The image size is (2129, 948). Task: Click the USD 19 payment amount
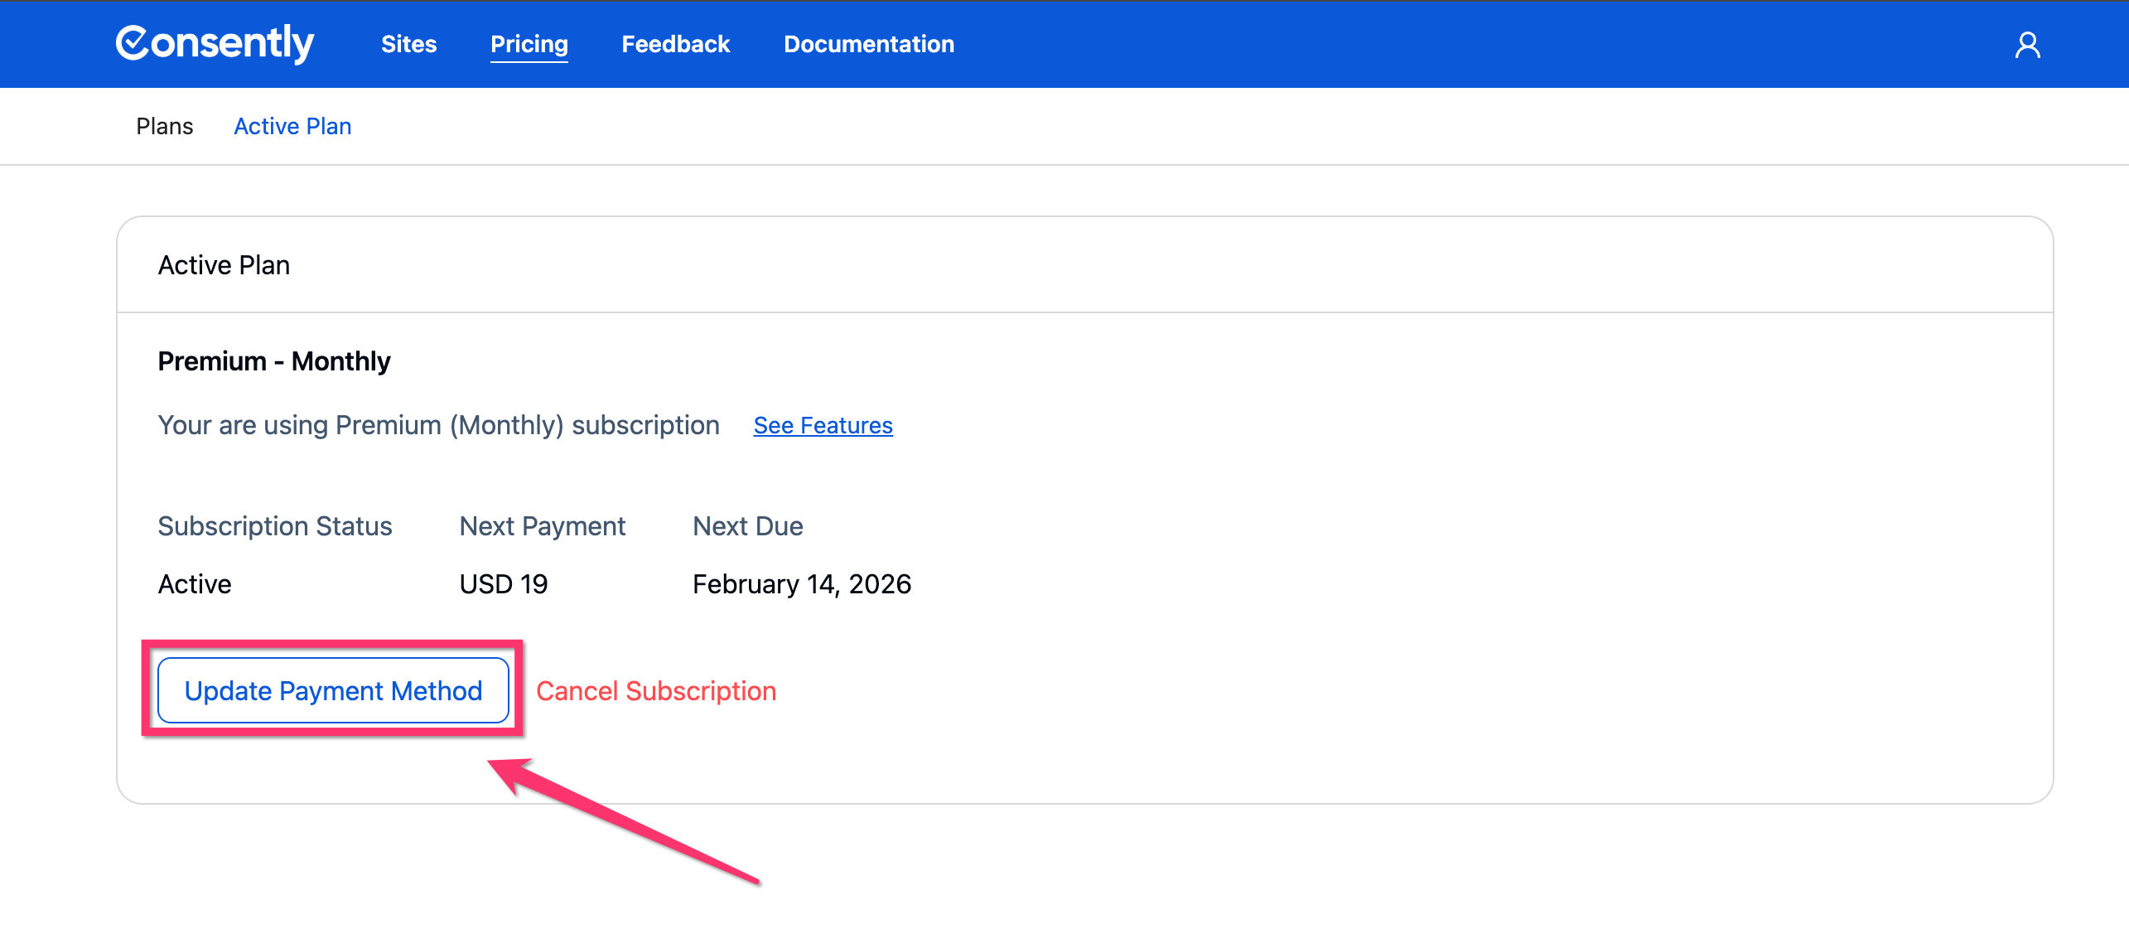point(503,584)
